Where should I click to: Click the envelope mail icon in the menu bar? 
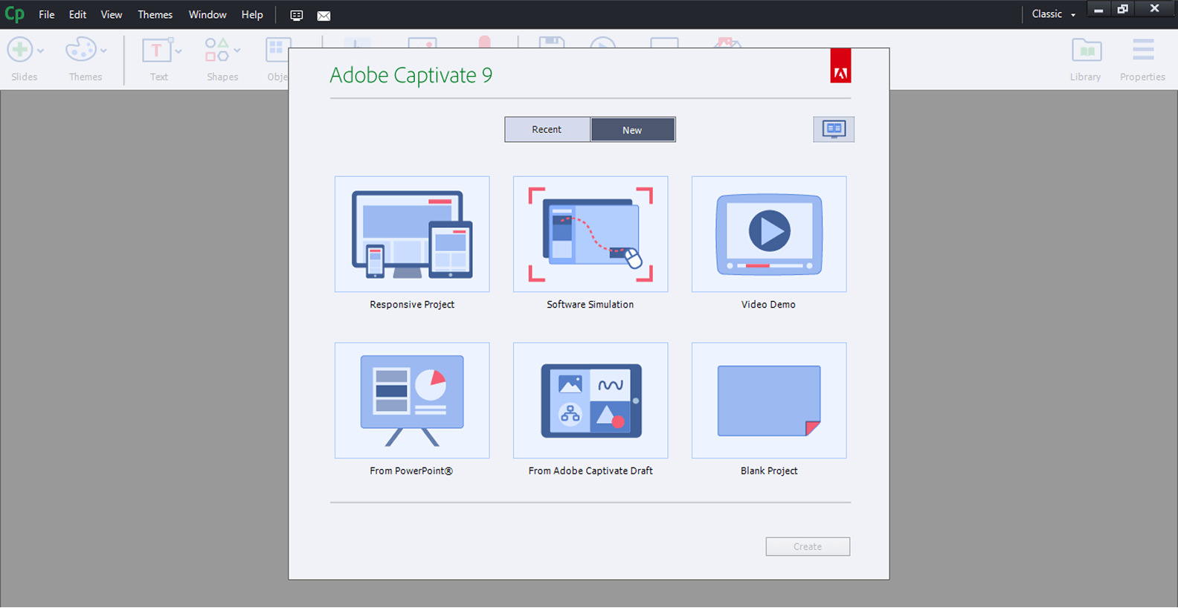(324, 16)
